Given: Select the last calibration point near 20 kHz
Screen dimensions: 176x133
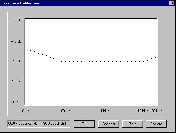Looking at the screenshot, I should 155,57.
